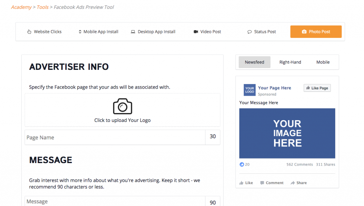
Task: Click the Share button under the ad
Action: tap(299, 183)
